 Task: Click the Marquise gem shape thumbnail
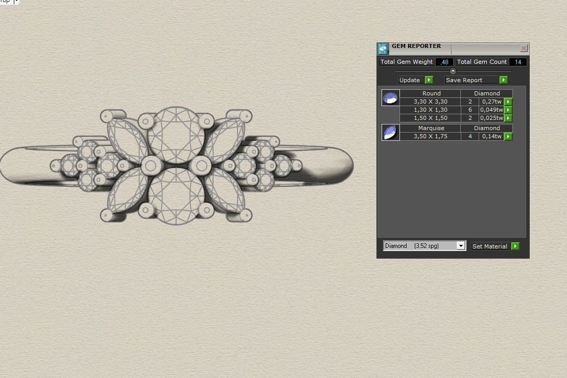pos(391,132)
